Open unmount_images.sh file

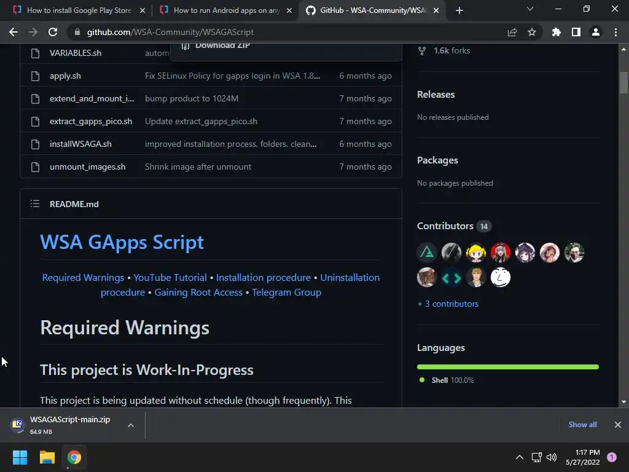[87, 167]
